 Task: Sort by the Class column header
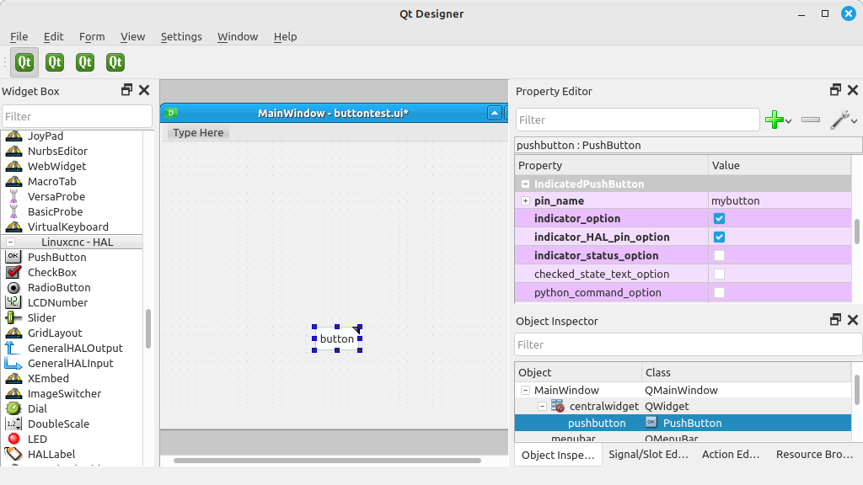746,372
